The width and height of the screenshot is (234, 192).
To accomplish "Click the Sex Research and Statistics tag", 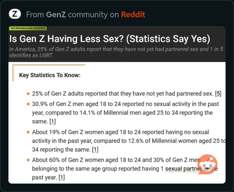I will pos(28,28).
